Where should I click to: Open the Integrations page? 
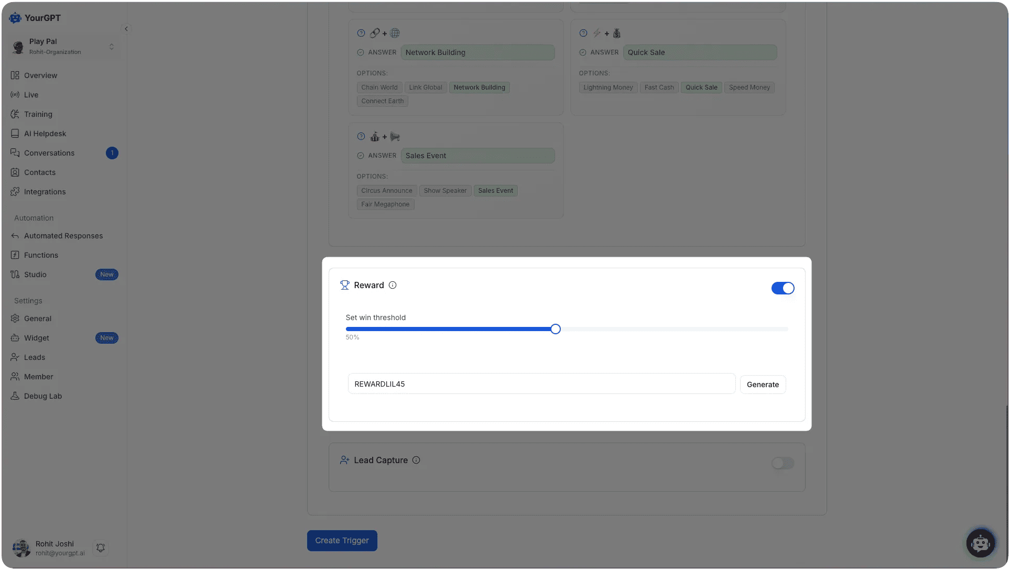(x=44, y=191)
